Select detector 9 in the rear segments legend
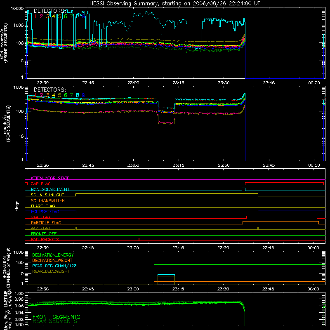The image size is (330, 330). [84, 95]
